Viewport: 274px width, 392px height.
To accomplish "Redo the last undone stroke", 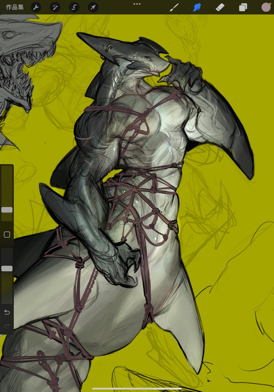I will click(x=7, y=326).
